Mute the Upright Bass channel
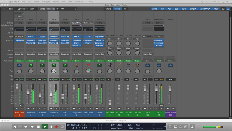This screenshot has height=131, width=232. coord(74,109)
